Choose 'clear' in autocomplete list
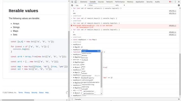The height and width of the screenshot is (101, 181). 91,51
